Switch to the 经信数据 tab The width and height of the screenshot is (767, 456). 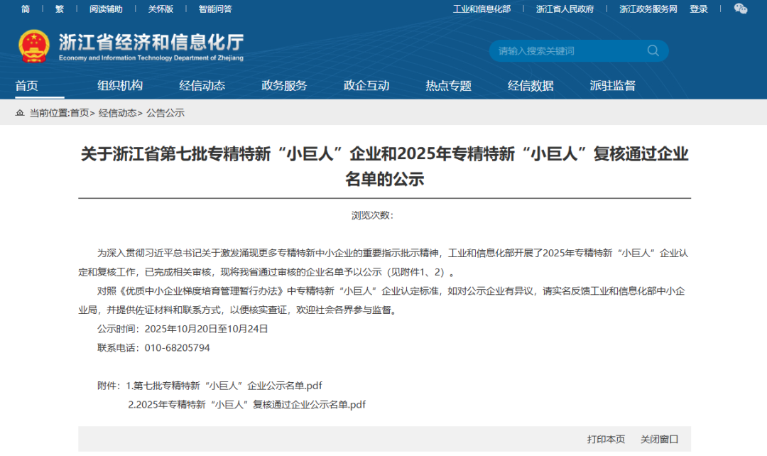pos(531,85)
